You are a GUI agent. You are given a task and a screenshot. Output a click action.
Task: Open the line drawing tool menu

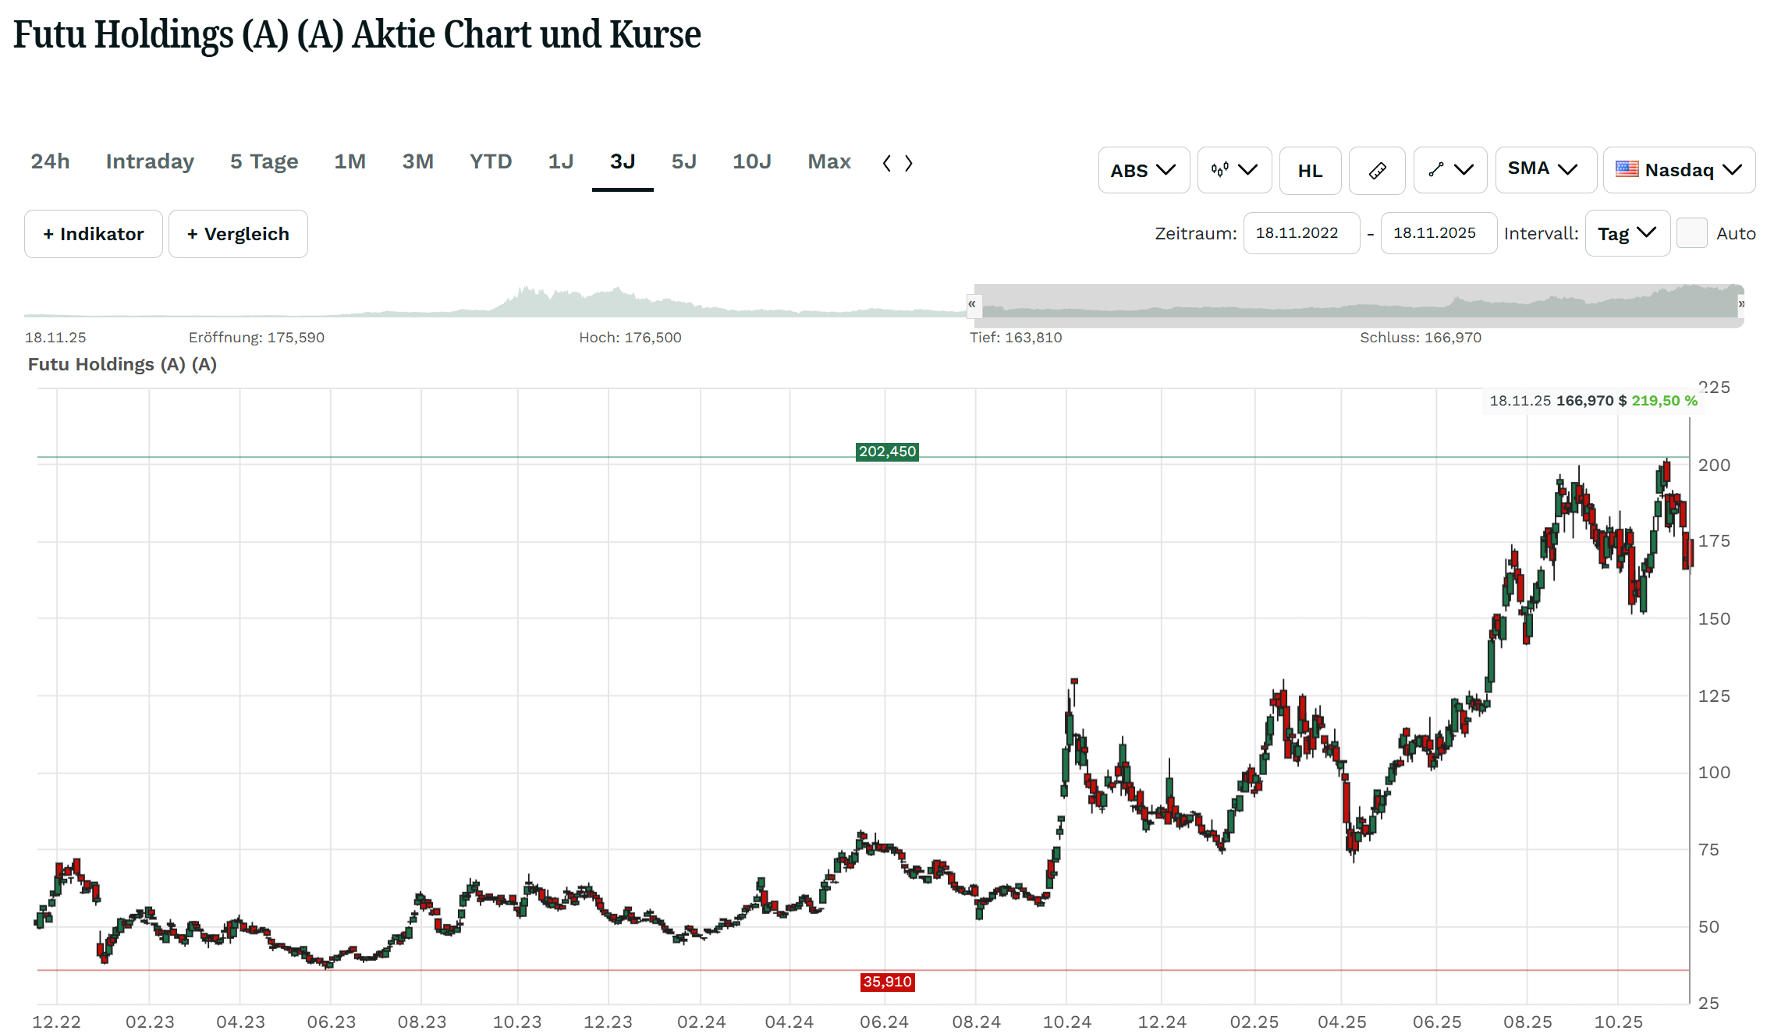tap(1449, 170)
